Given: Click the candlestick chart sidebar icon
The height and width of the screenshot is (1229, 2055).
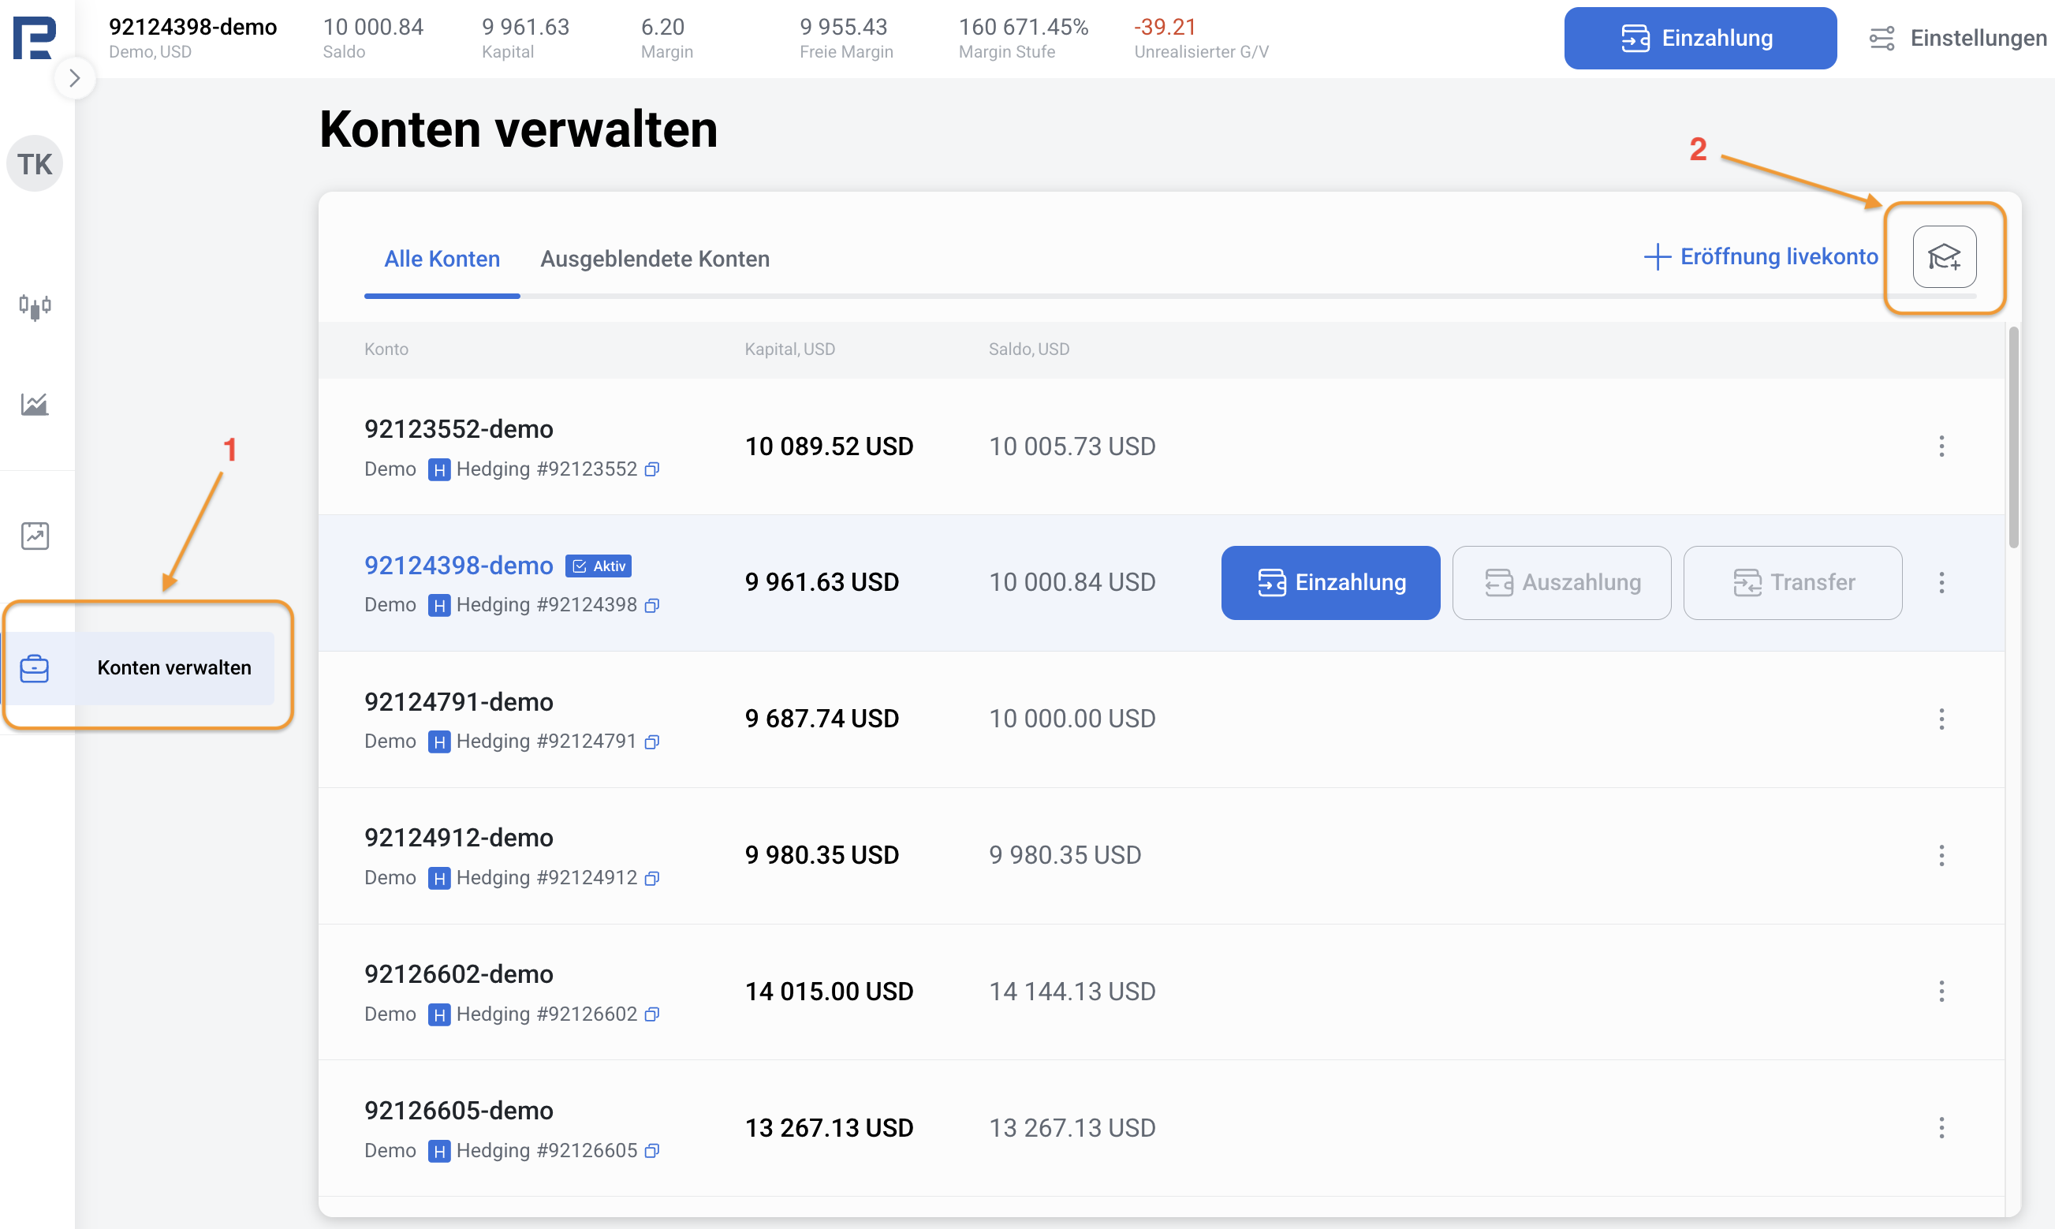Looking at the screenshot, I should (35, 308).
